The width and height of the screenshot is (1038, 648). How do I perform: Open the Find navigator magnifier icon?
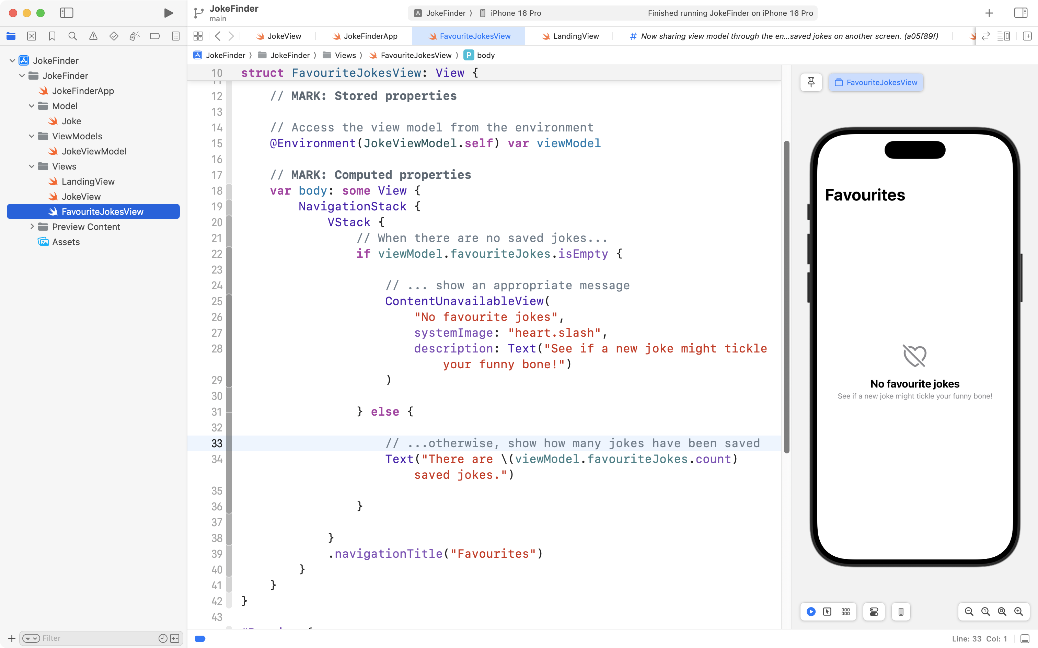72,36
